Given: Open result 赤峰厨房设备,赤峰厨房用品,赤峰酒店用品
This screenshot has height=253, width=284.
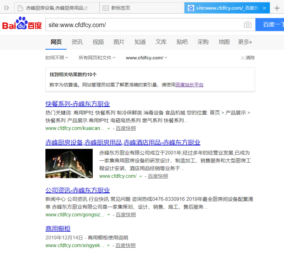Looking at the screenshot, I should (x=123, y=143).
